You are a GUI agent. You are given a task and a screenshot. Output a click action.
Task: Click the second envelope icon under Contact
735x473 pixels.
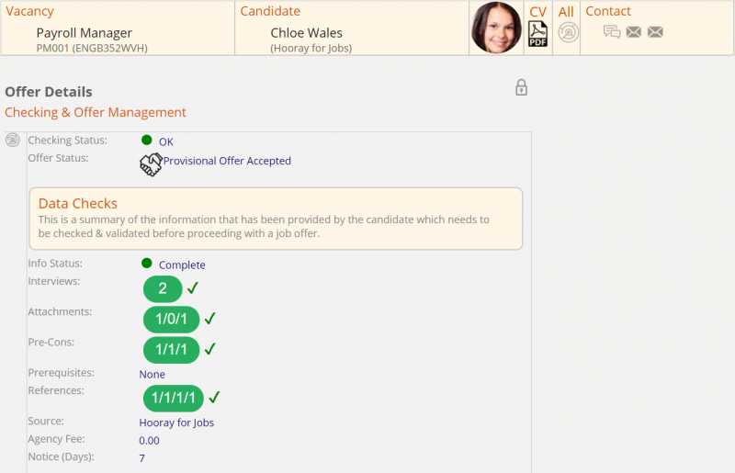tap(655, 32)
